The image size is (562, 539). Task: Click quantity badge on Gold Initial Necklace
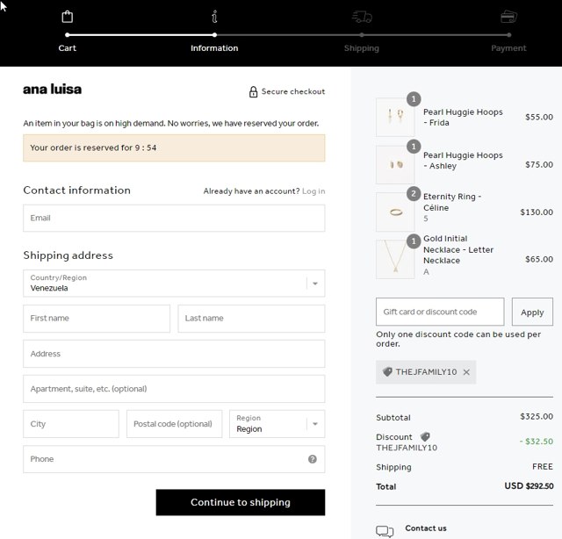pyautogui.click(x=414, y=241)
